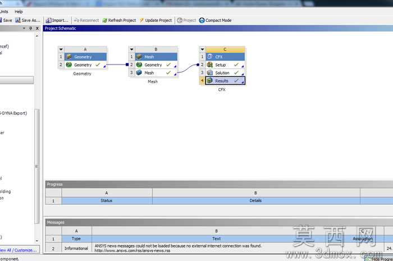The width and height of the screenshot is (393, 261).
Task: Open system C dropdown arrow
Action: click(x=202, y=49)
